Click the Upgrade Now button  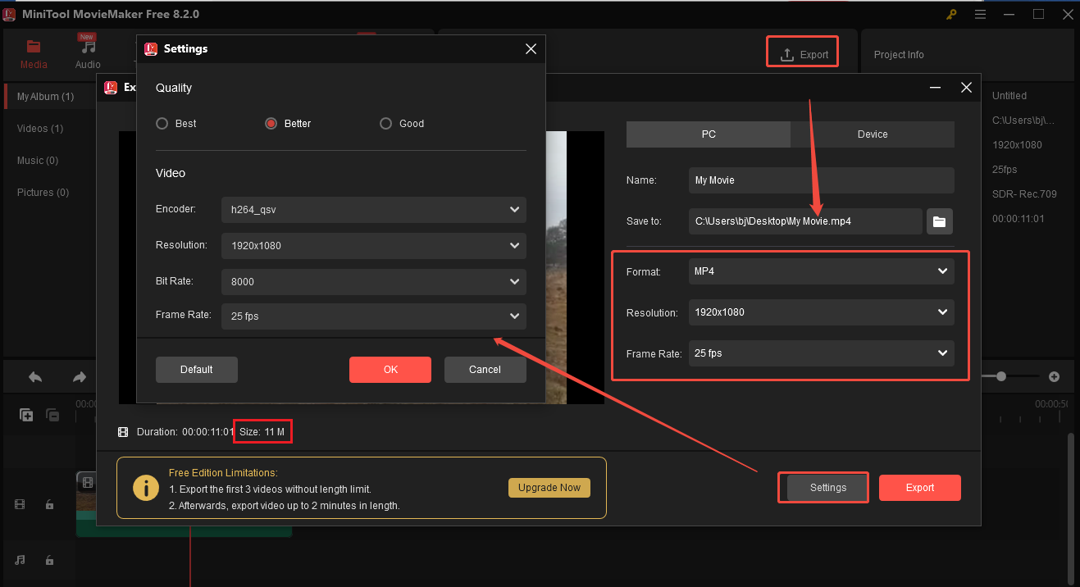pos(549,488)
